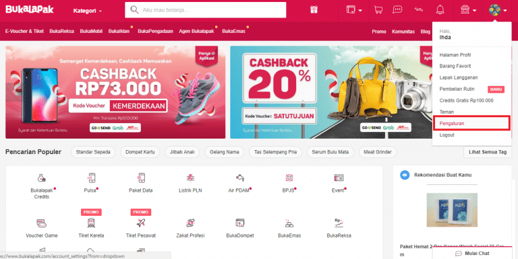The height and width of the screenshot is (259, 518).
Task: Expand the Kategori dropdown
Action: point(87,11)
